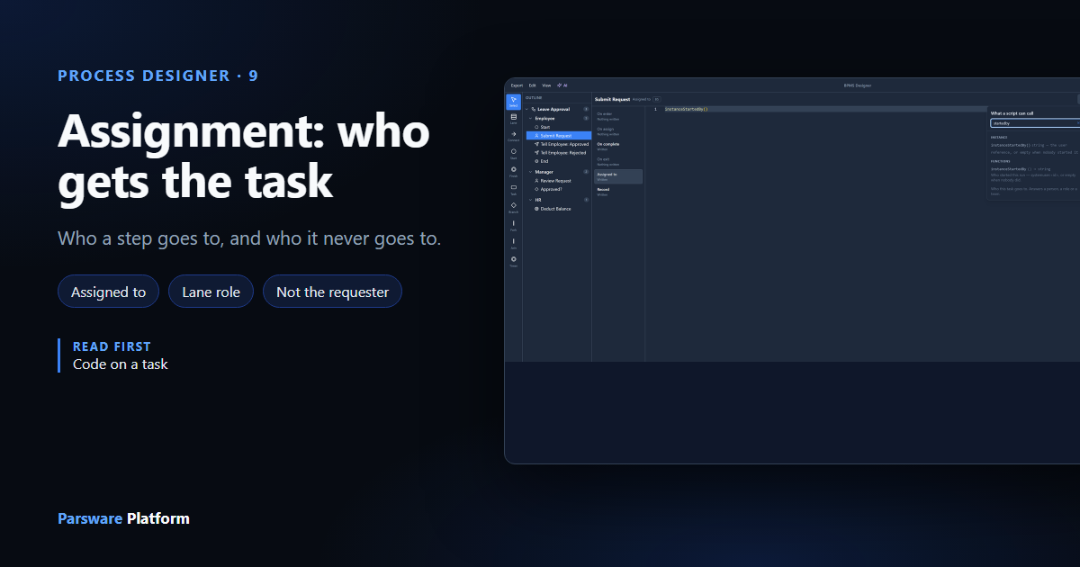Image resolution: width=1080 pixels, height=567 pixels.
Task: Open the Assigned to script slot
Action: [x=618, y=176]
